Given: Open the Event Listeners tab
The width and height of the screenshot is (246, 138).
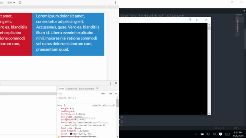Looking at the screenshot, I should click(x=86, y=89).
